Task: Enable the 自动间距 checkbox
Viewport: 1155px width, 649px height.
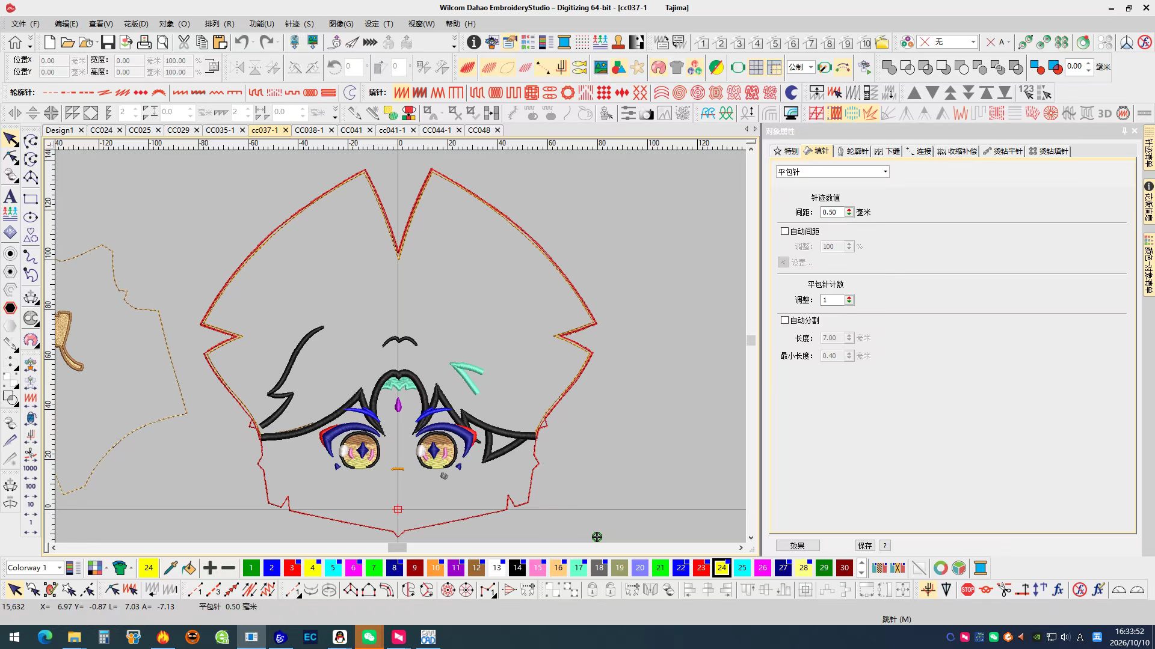Action: [784, 231]
